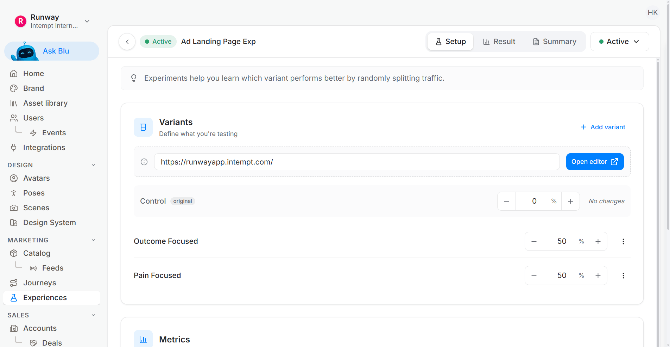The height and width of the screenshot is (347, 670).
Task: Decrease Pain Focused percentage
Action: (534, 275)
